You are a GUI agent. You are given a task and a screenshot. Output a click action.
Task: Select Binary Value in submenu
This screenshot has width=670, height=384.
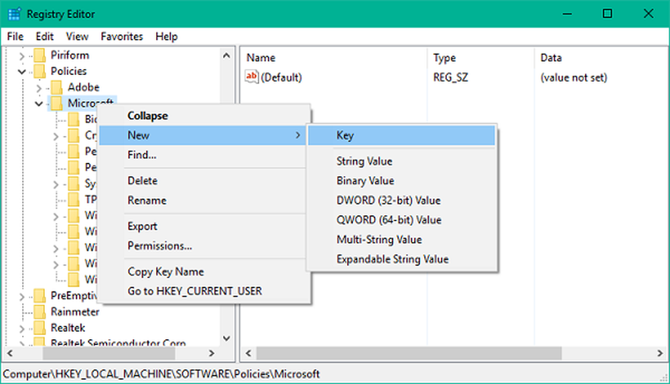(401, 180)
